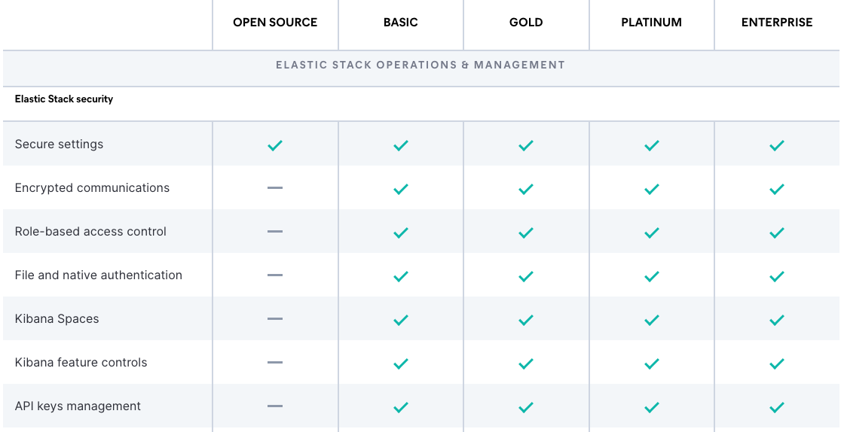
Task: Click the Basic checkmark for File and native authentication
Action: pyautogui.click(x=401, y=276)
